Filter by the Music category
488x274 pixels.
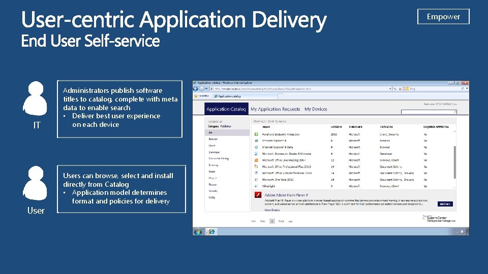pyautogui.click(x=212, y=172)
